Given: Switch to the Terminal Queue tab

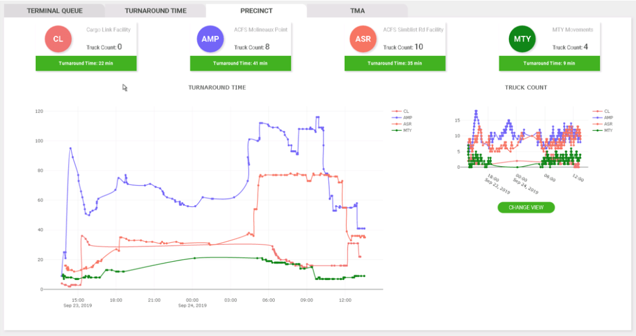Looking at the screenshot, I should click(x=54, y=11).
